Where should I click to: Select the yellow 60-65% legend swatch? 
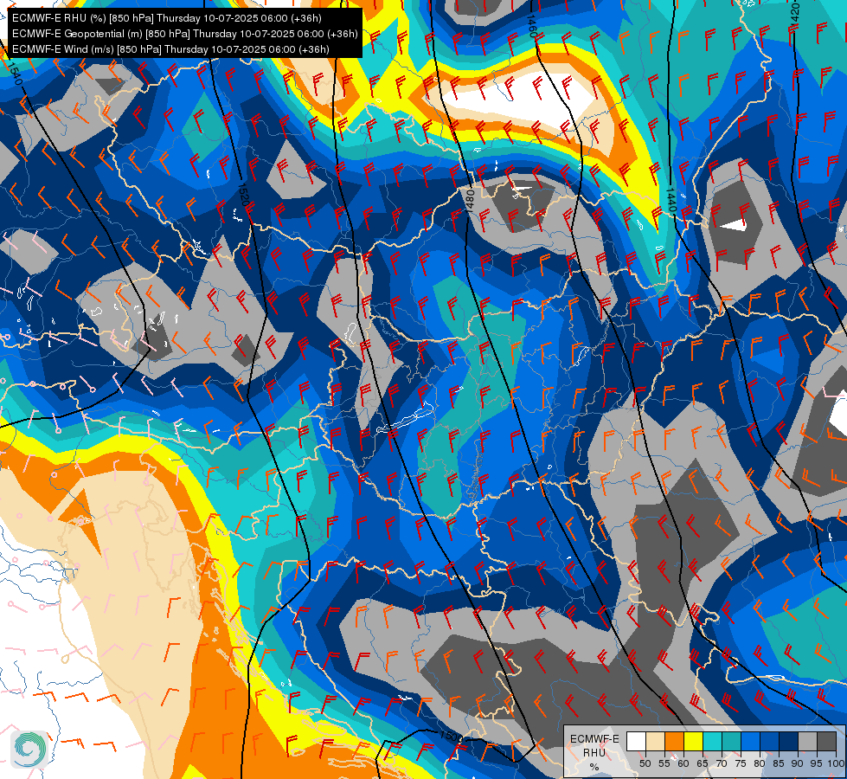(x=694, y=741)
